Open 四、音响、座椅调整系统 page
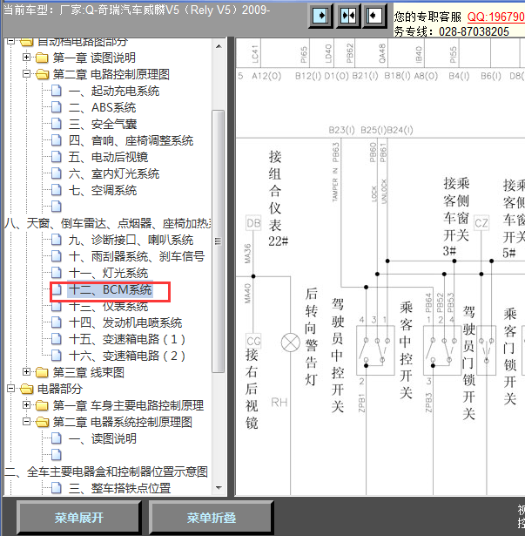The height and width of the screenshot is (536, 525). click(x=131, y=140)
